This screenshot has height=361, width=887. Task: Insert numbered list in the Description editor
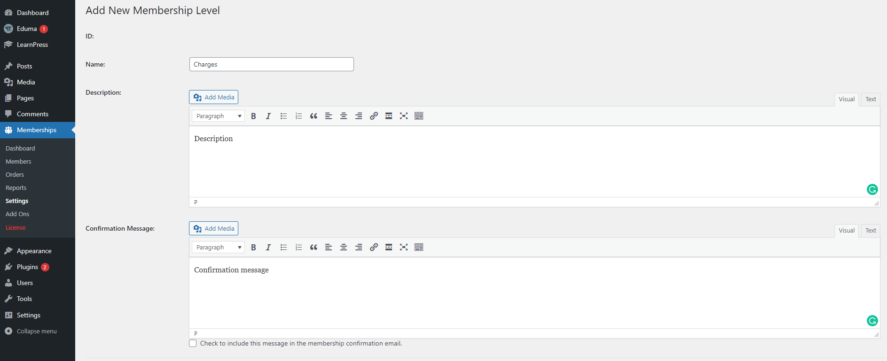(x=298, y=116)
